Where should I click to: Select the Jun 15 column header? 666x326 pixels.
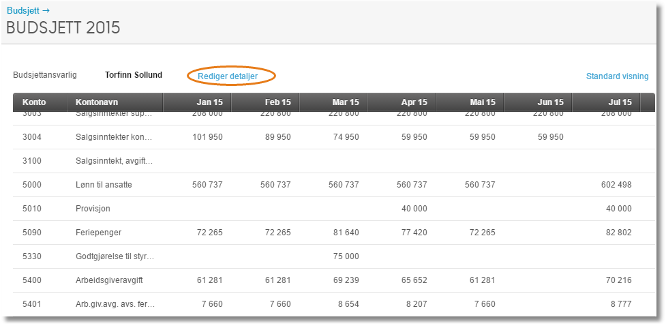point(538,102)
